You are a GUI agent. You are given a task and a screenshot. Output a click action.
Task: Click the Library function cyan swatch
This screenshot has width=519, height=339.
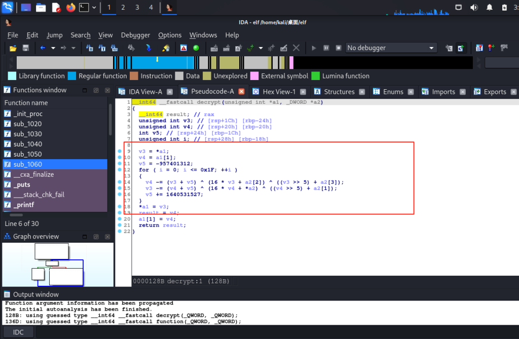(x=12, y=76)
